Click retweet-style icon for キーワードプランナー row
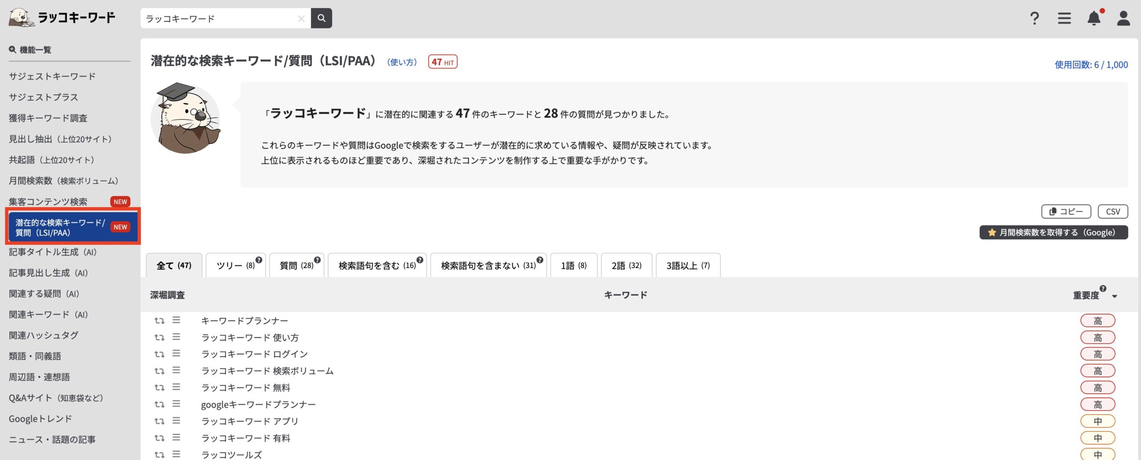 [160, 320]
